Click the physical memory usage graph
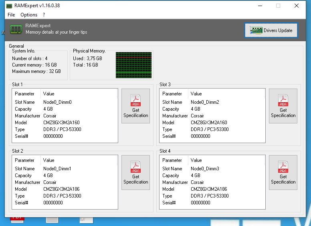Viewport: 311px width, 226px height. (x=133, y=65)
